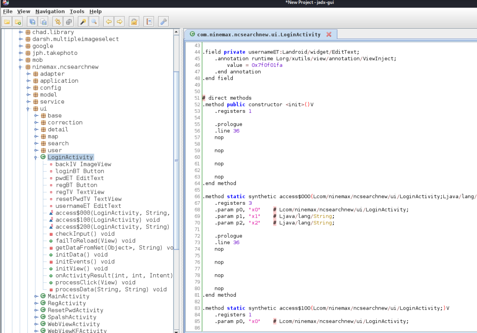
Task: Close the LoginActivity tab
Action: (329, 34)
